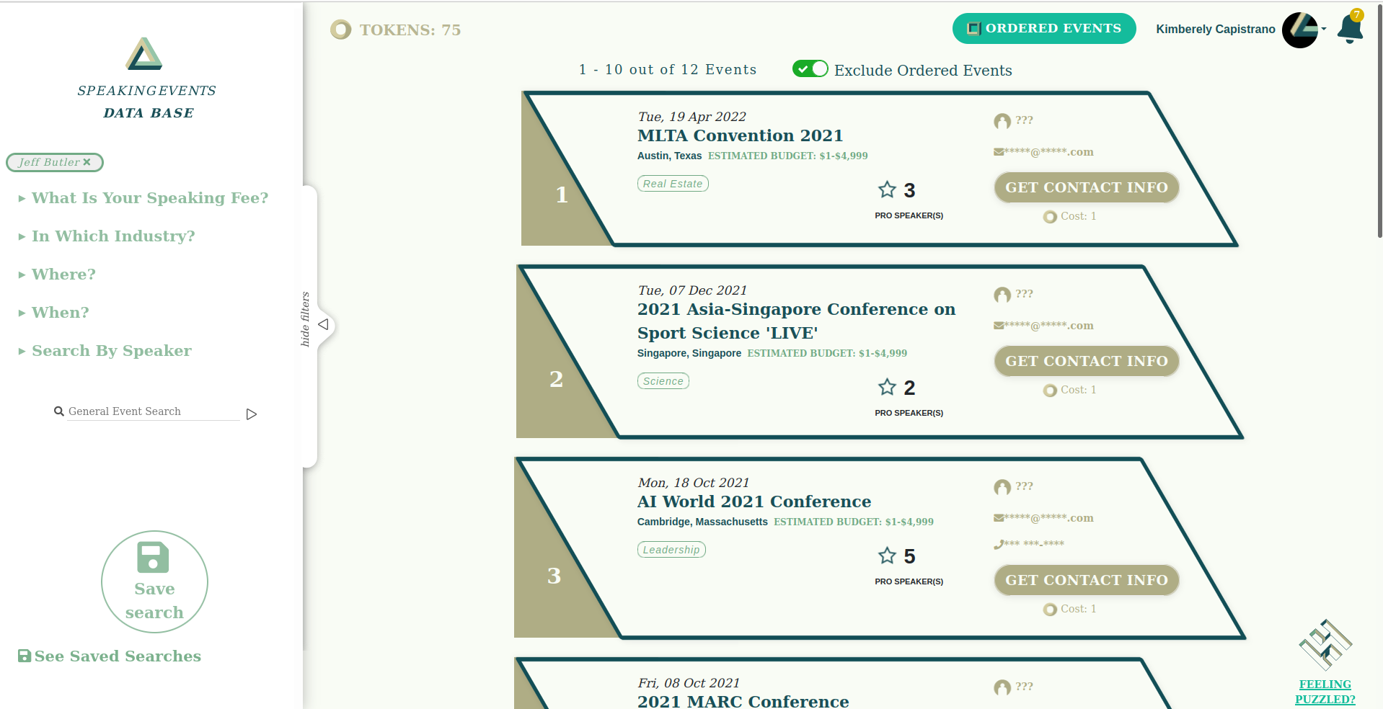
Task: Click contact person icon on AI World card
Action: pyautogui.click(x=1002, y=487)
